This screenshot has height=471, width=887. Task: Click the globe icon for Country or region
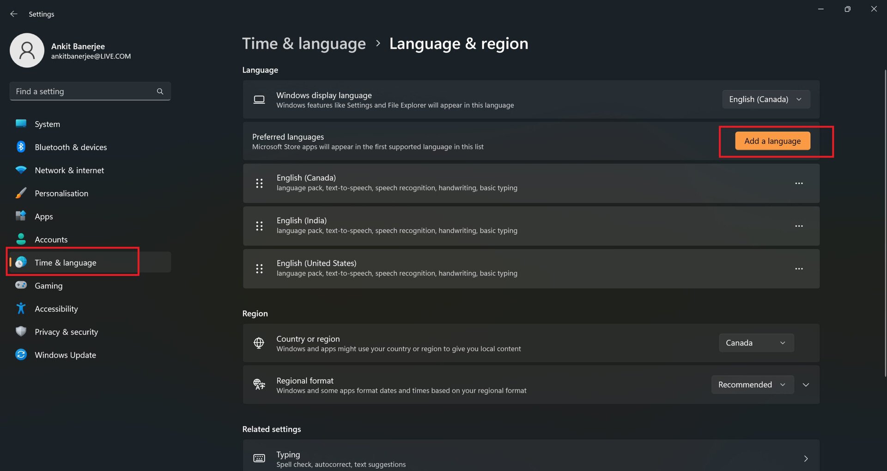click(259, 343)
